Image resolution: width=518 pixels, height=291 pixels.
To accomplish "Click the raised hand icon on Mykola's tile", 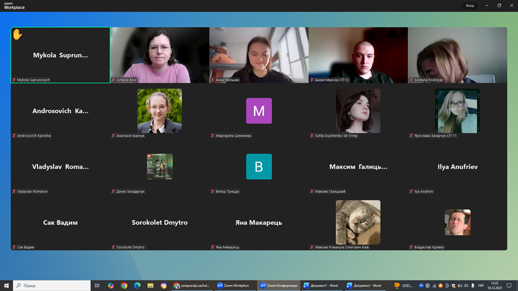I will point(17,35).
